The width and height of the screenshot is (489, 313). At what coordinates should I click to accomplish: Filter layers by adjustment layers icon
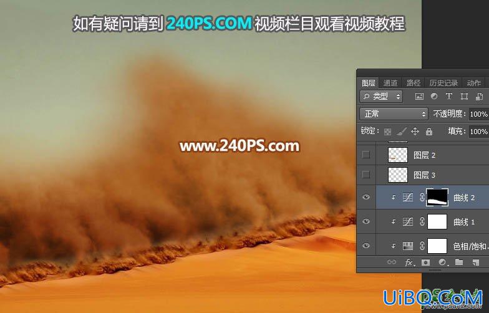tap(434, 97)
